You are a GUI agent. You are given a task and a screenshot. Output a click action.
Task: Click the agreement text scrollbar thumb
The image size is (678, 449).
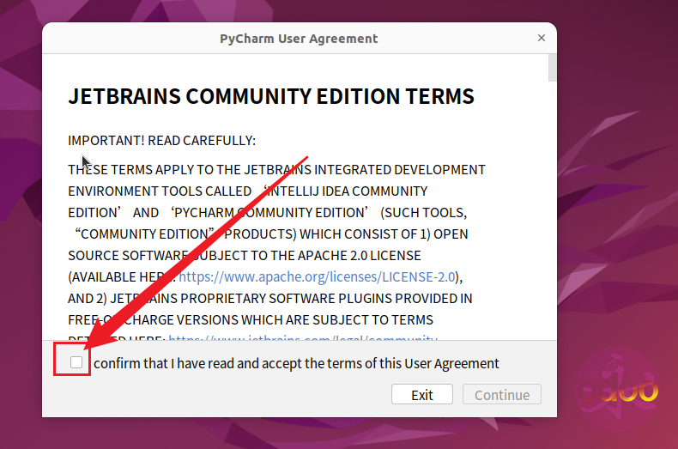pos(552,68)
